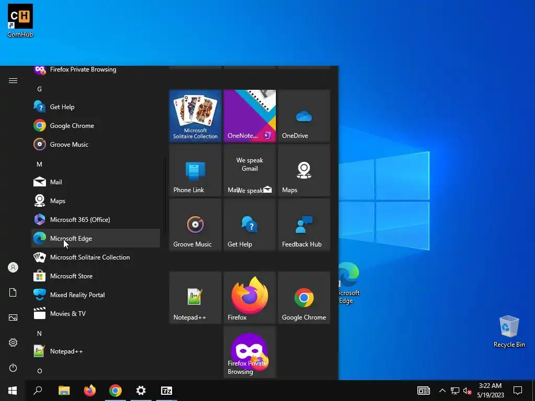Open the Maps tile
535x401 pixels.
[304, 171]
